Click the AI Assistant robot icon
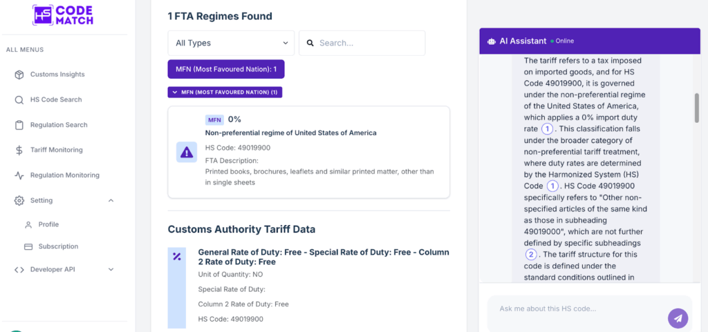Viewport: 708px width, 332px height. pos(492,41)
